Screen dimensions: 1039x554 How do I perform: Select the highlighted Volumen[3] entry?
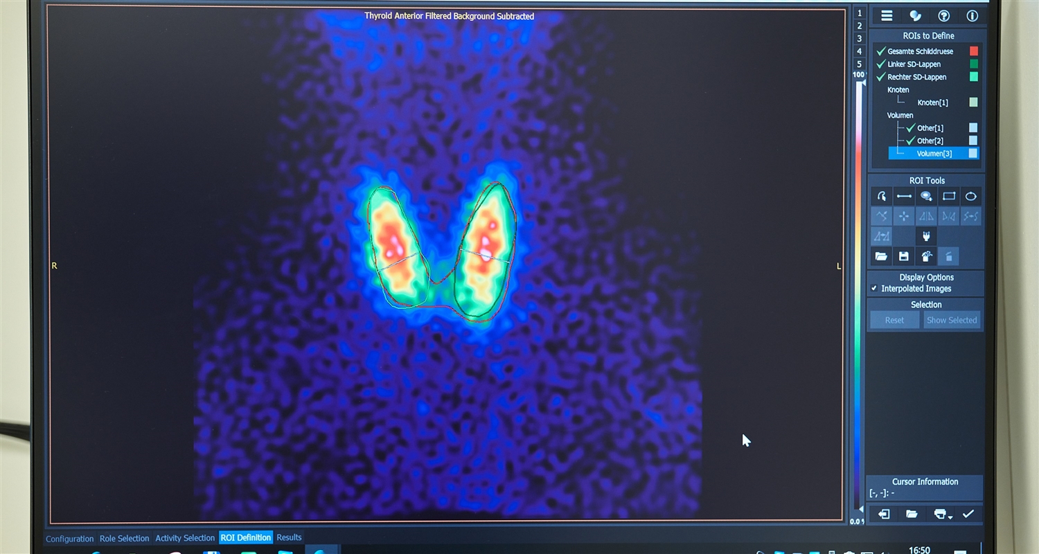coord(934,154)
